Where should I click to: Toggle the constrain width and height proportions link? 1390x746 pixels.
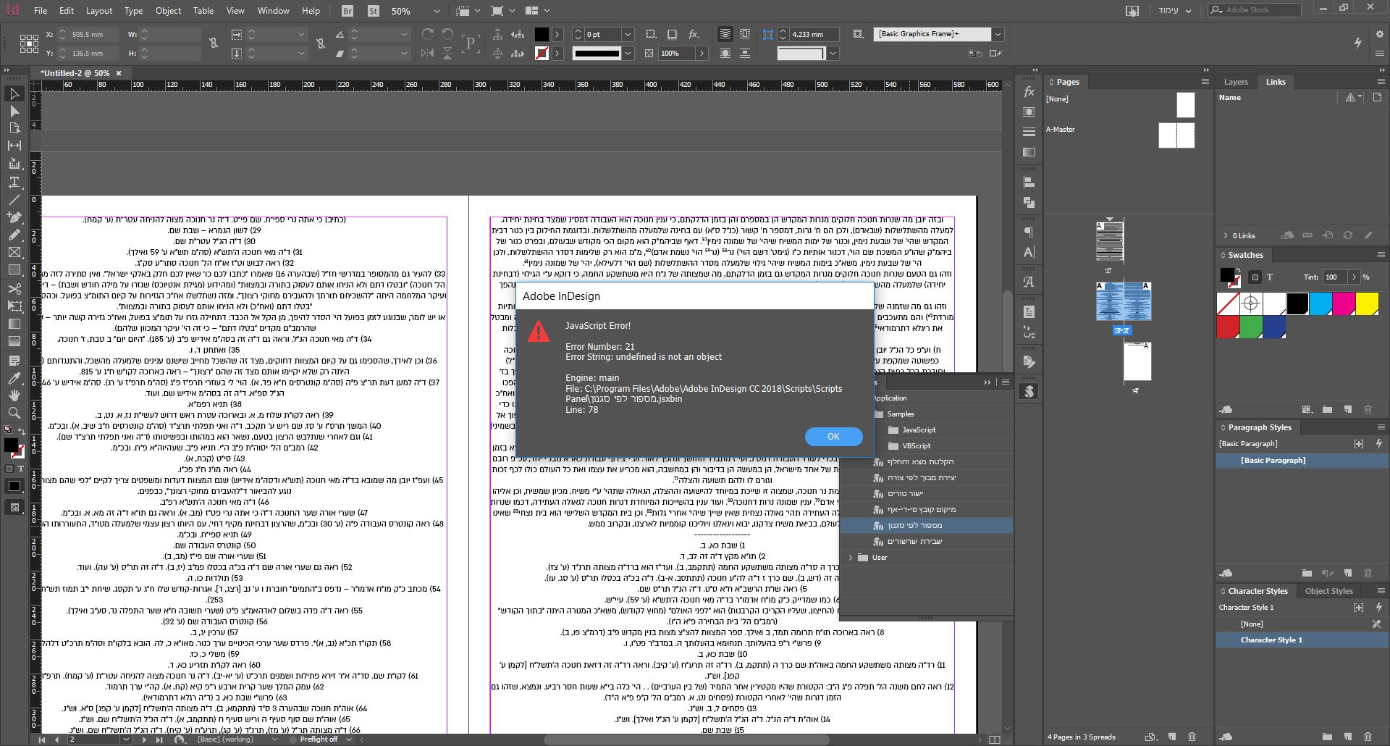click(x=214, y=43)
